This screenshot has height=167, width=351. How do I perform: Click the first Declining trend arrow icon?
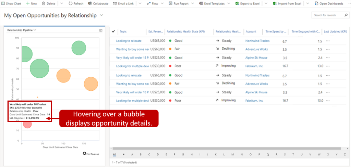(217, 49)
